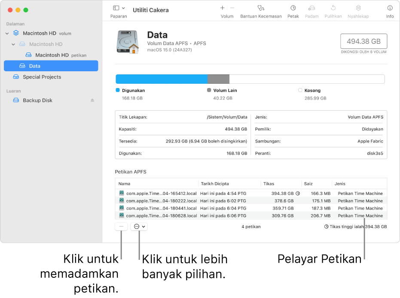
Task: Click the Apple Fabric connection value
Action: coord(370,141)
